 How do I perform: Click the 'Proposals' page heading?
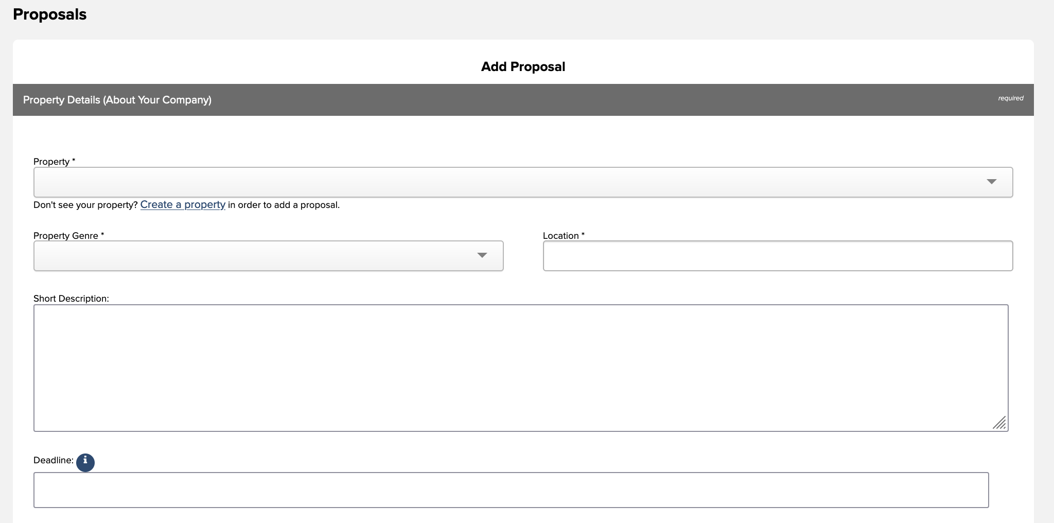click(x=50, y=14)
